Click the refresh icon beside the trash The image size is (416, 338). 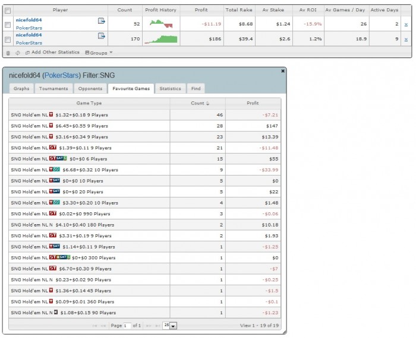coord(18,53)
